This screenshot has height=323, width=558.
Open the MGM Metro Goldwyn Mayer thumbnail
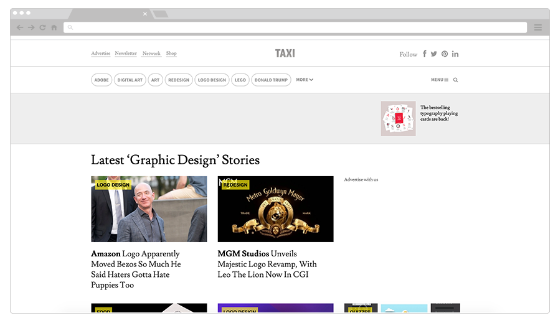[x=275, y=209]
